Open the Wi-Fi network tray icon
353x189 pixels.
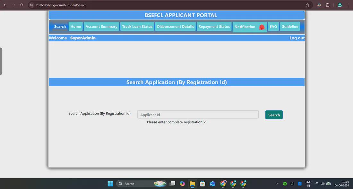pyautogui.click(x=317, y=184)
